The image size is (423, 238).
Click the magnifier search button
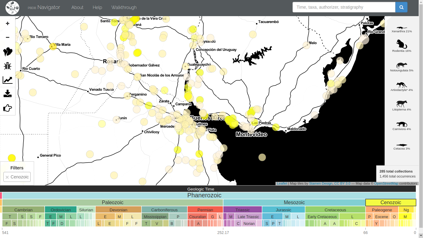point(401,7)
